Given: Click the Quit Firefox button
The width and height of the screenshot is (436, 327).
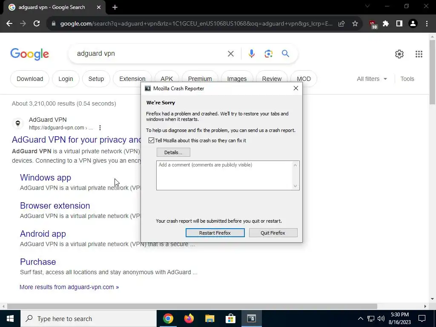Looking at the screenshot, I should coord(273,233).
